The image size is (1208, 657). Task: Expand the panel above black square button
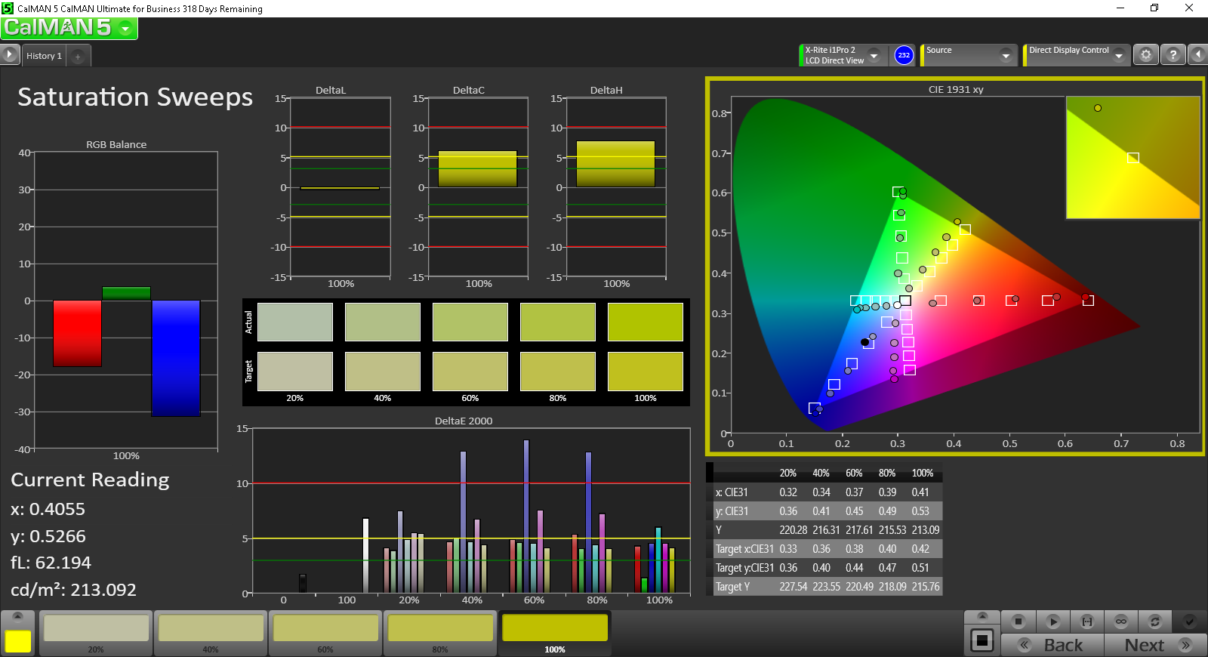[981, 617]
